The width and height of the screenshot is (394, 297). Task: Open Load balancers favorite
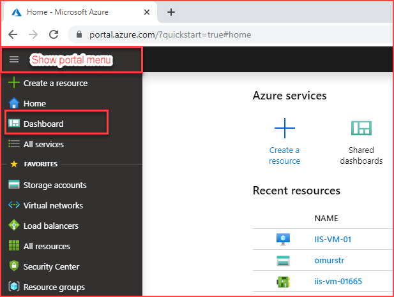pyautogui.click(x=51, y=226)
